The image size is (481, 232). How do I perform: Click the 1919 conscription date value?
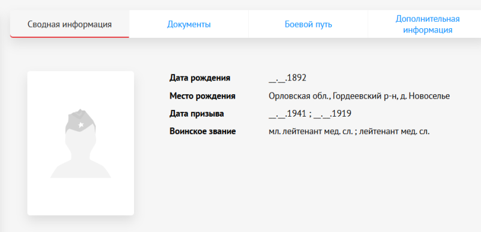point(332,114)
